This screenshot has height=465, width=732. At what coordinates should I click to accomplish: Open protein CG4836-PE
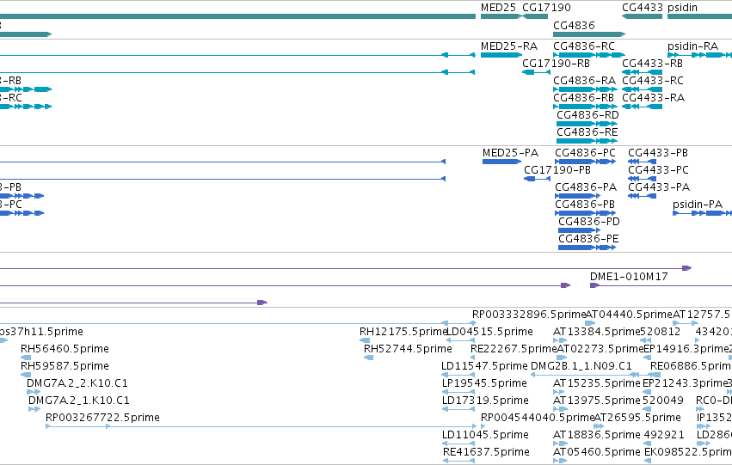point(588,239)
